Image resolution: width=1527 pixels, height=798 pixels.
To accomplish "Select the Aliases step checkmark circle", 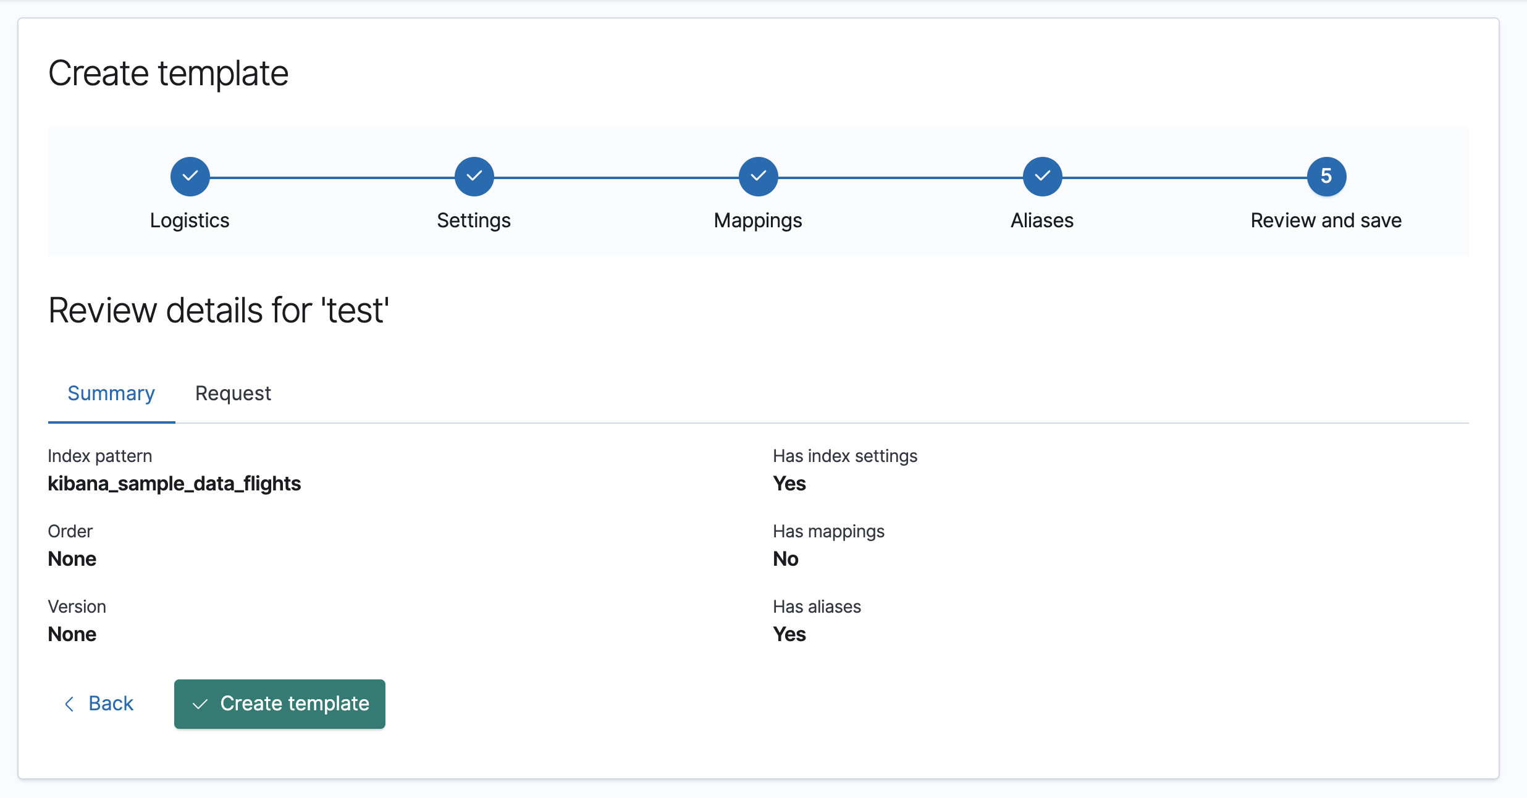I will click(1042, 177).
